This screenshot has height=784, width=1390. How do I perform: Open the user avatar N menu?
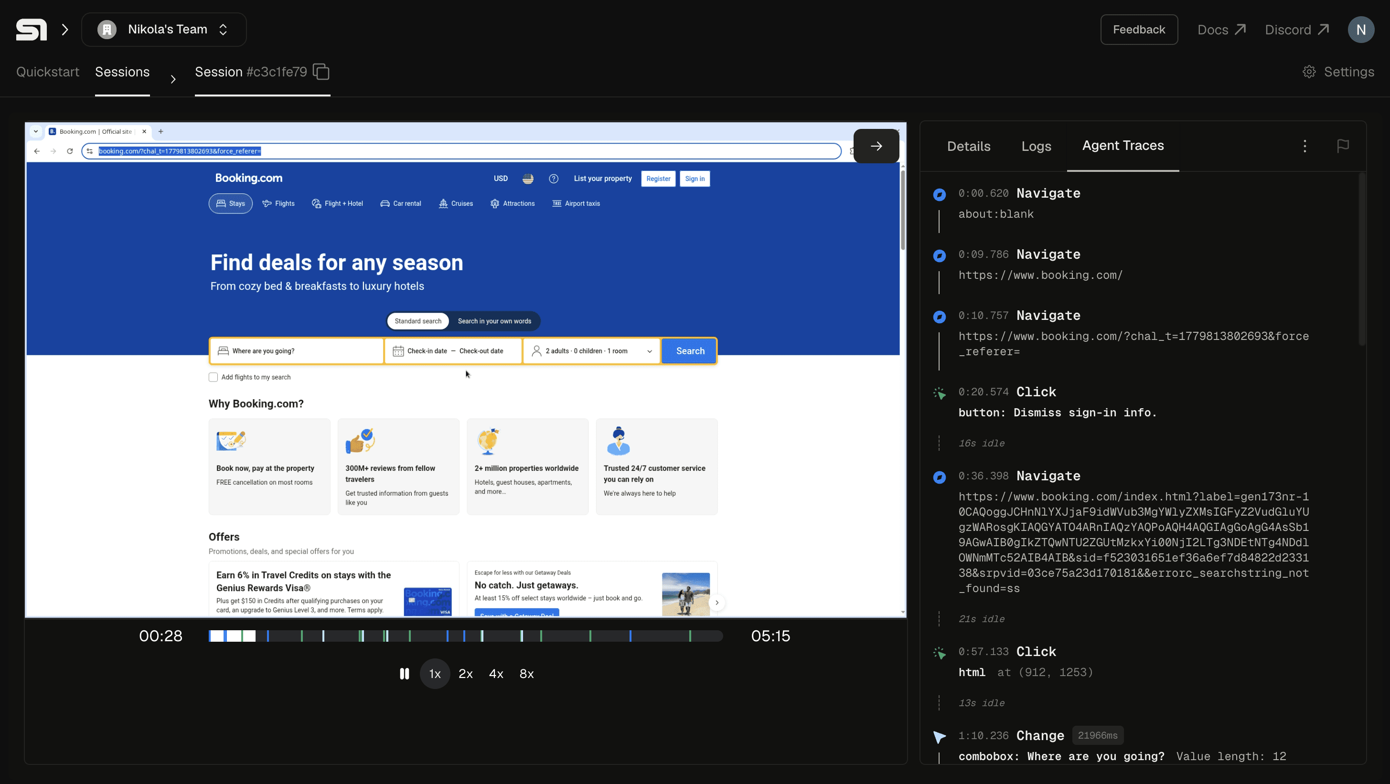[1361, 30]
